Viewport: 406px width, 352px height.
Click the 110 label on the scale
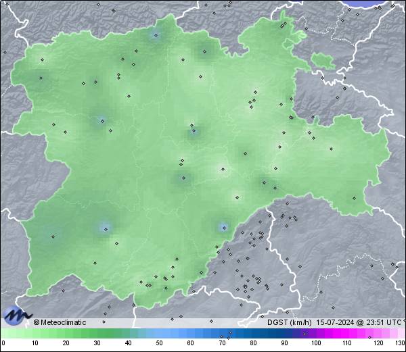pyautogui.click(x=347, y=343)
